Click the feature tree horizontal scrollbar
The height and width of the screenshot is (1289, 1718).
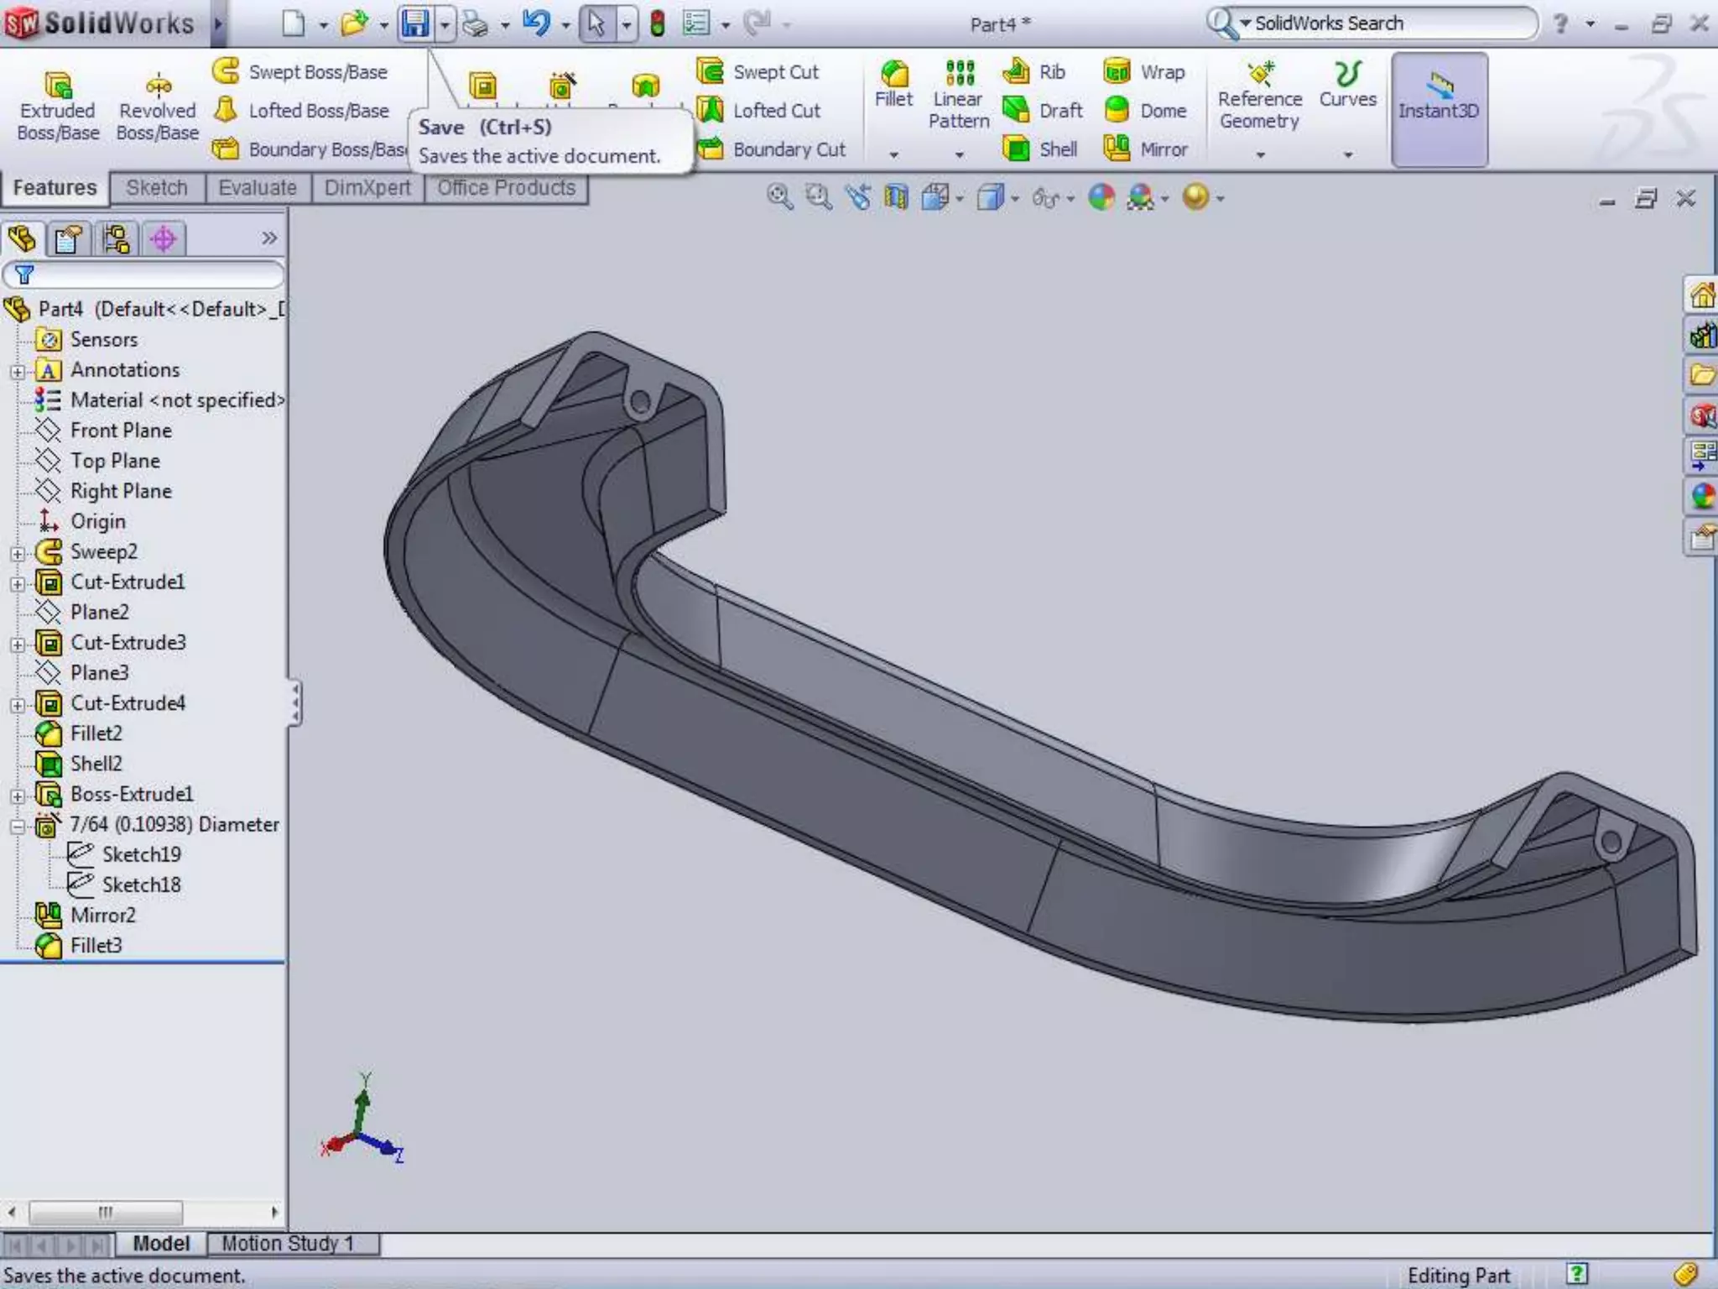106,1212
